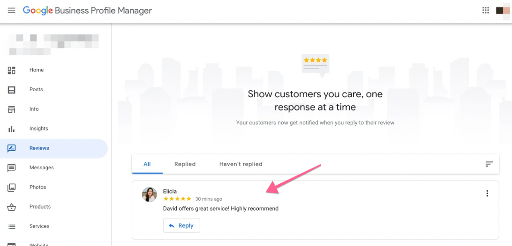Open the hamburger main menu
This screenshot has height=246, width=512.
click(x=11, y=10)
